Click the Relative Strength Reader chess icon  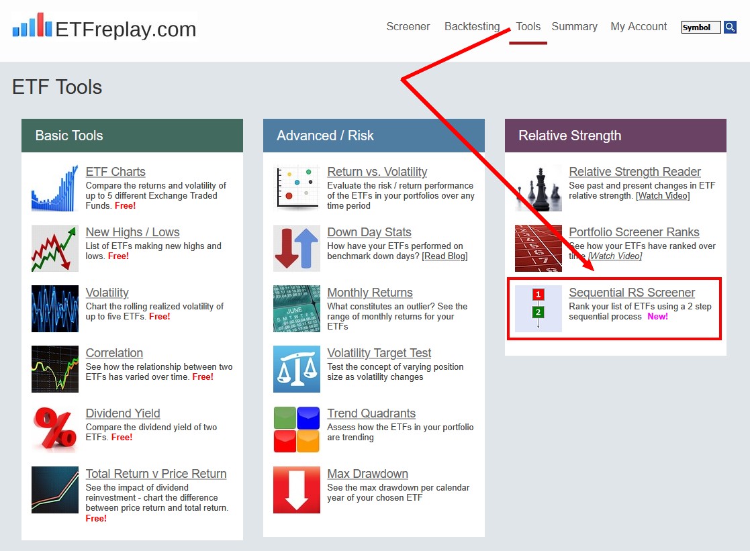[538, 188]
